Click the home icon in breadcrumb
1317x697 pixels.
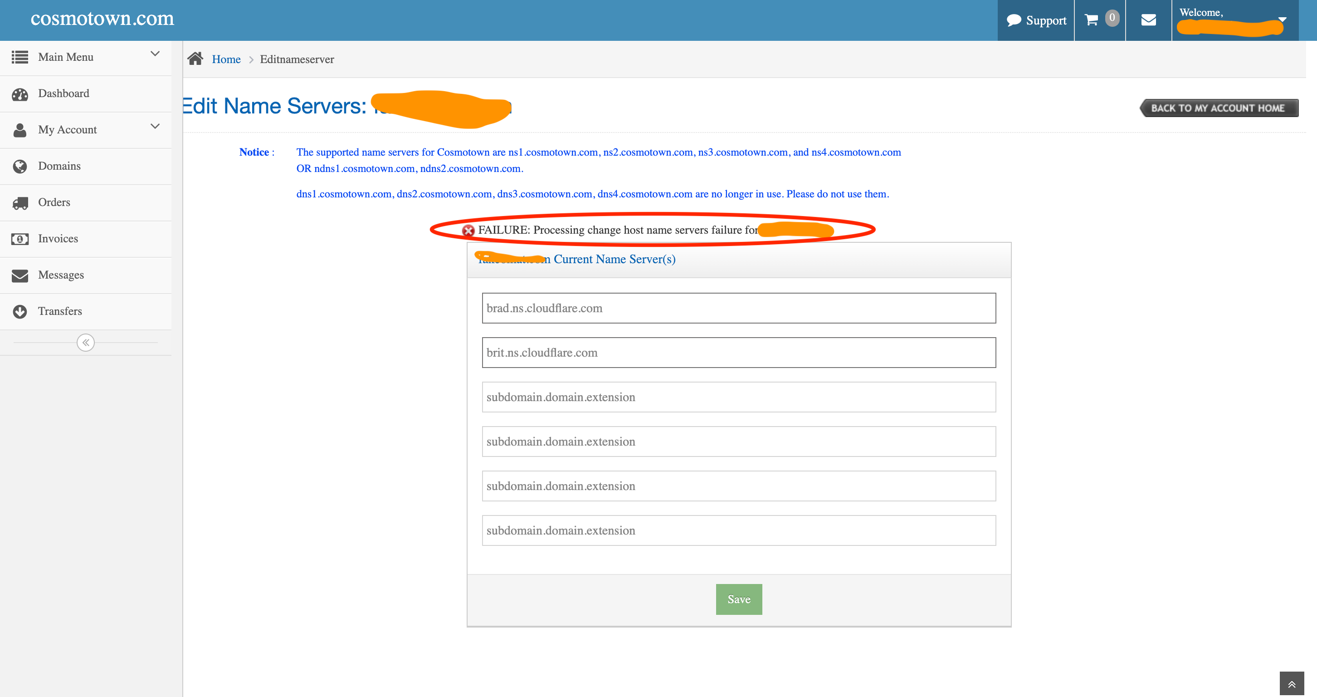click(195, 59)
